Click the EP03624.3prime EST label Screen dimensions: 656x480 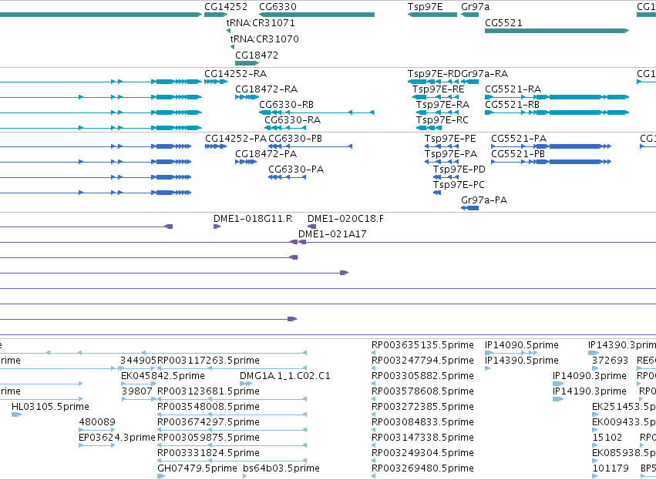(117, 438)
